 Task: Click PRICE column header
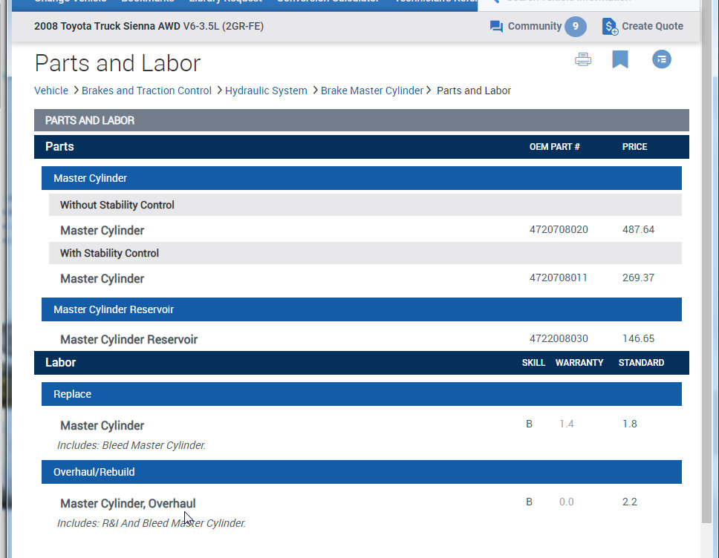tap(634, 147)
